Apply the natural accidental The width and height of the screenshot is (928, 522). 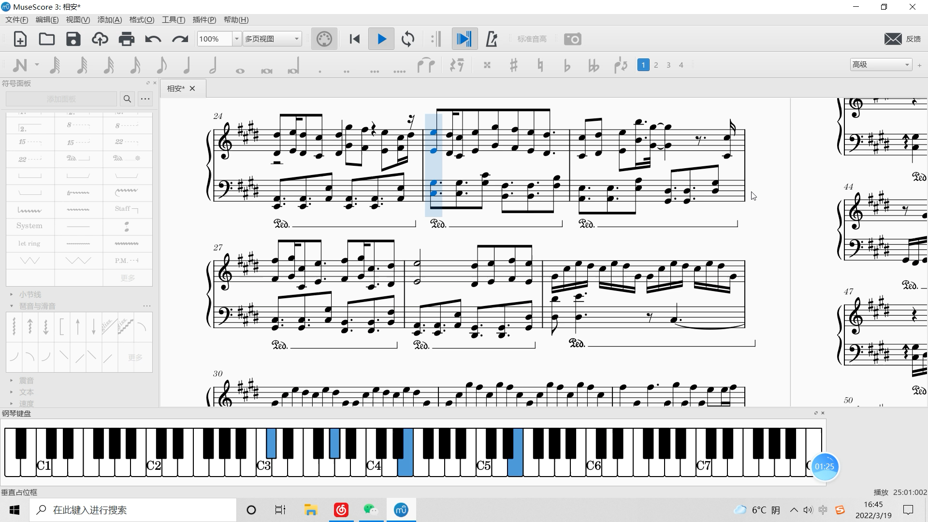coord(540,65)
